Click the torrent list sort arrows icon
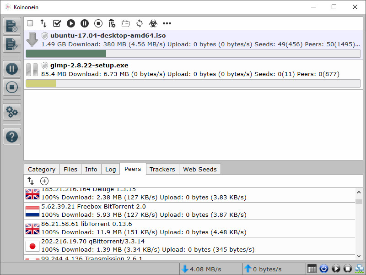This screenshot has height=275, width=366. (x=43, y=23)
